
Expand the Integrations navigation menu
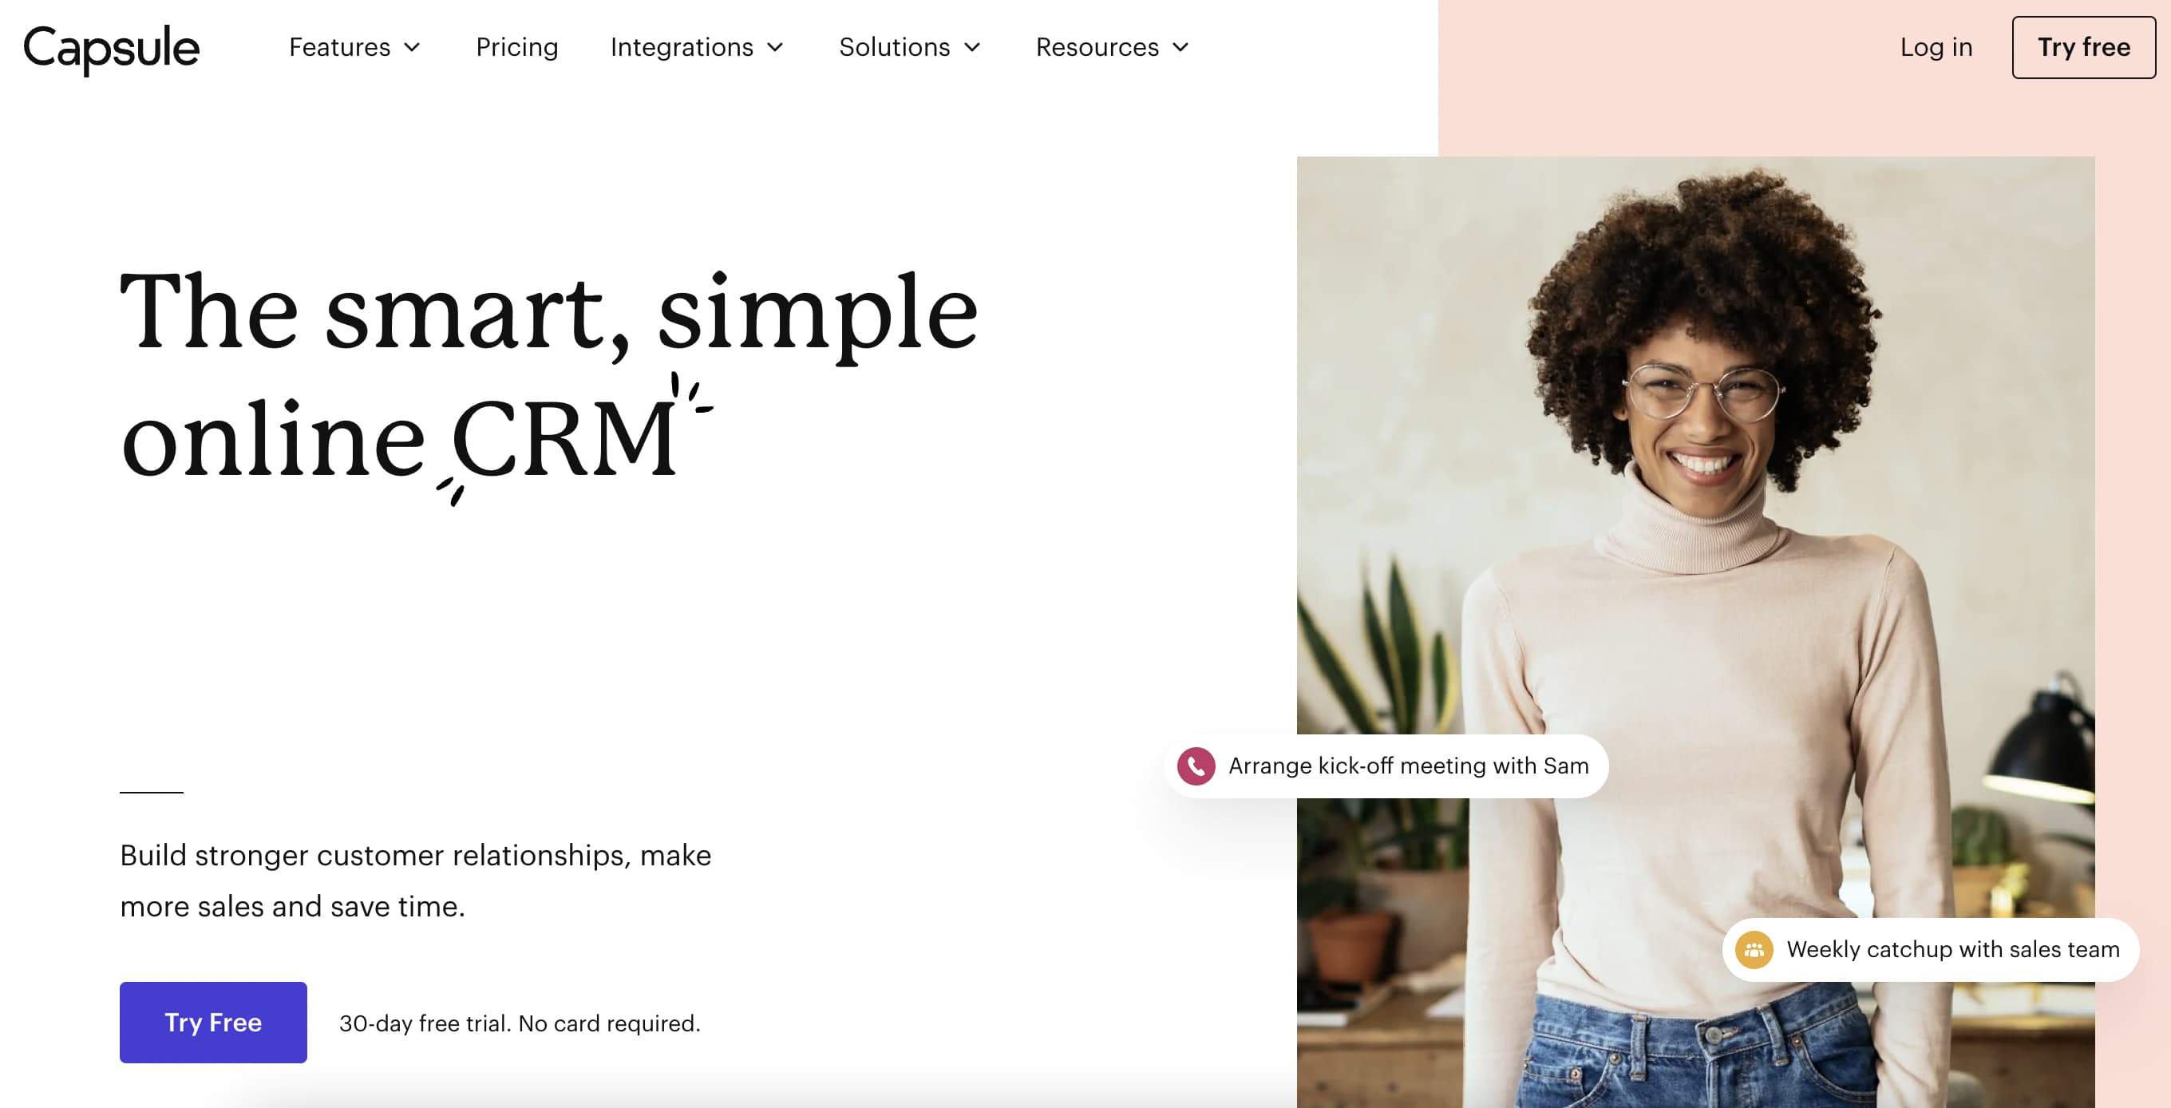[x=696, y=46]
